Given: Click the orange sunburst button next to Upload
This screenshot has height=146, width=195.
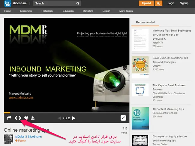Looking at the screenshot, I should [158, 3].
